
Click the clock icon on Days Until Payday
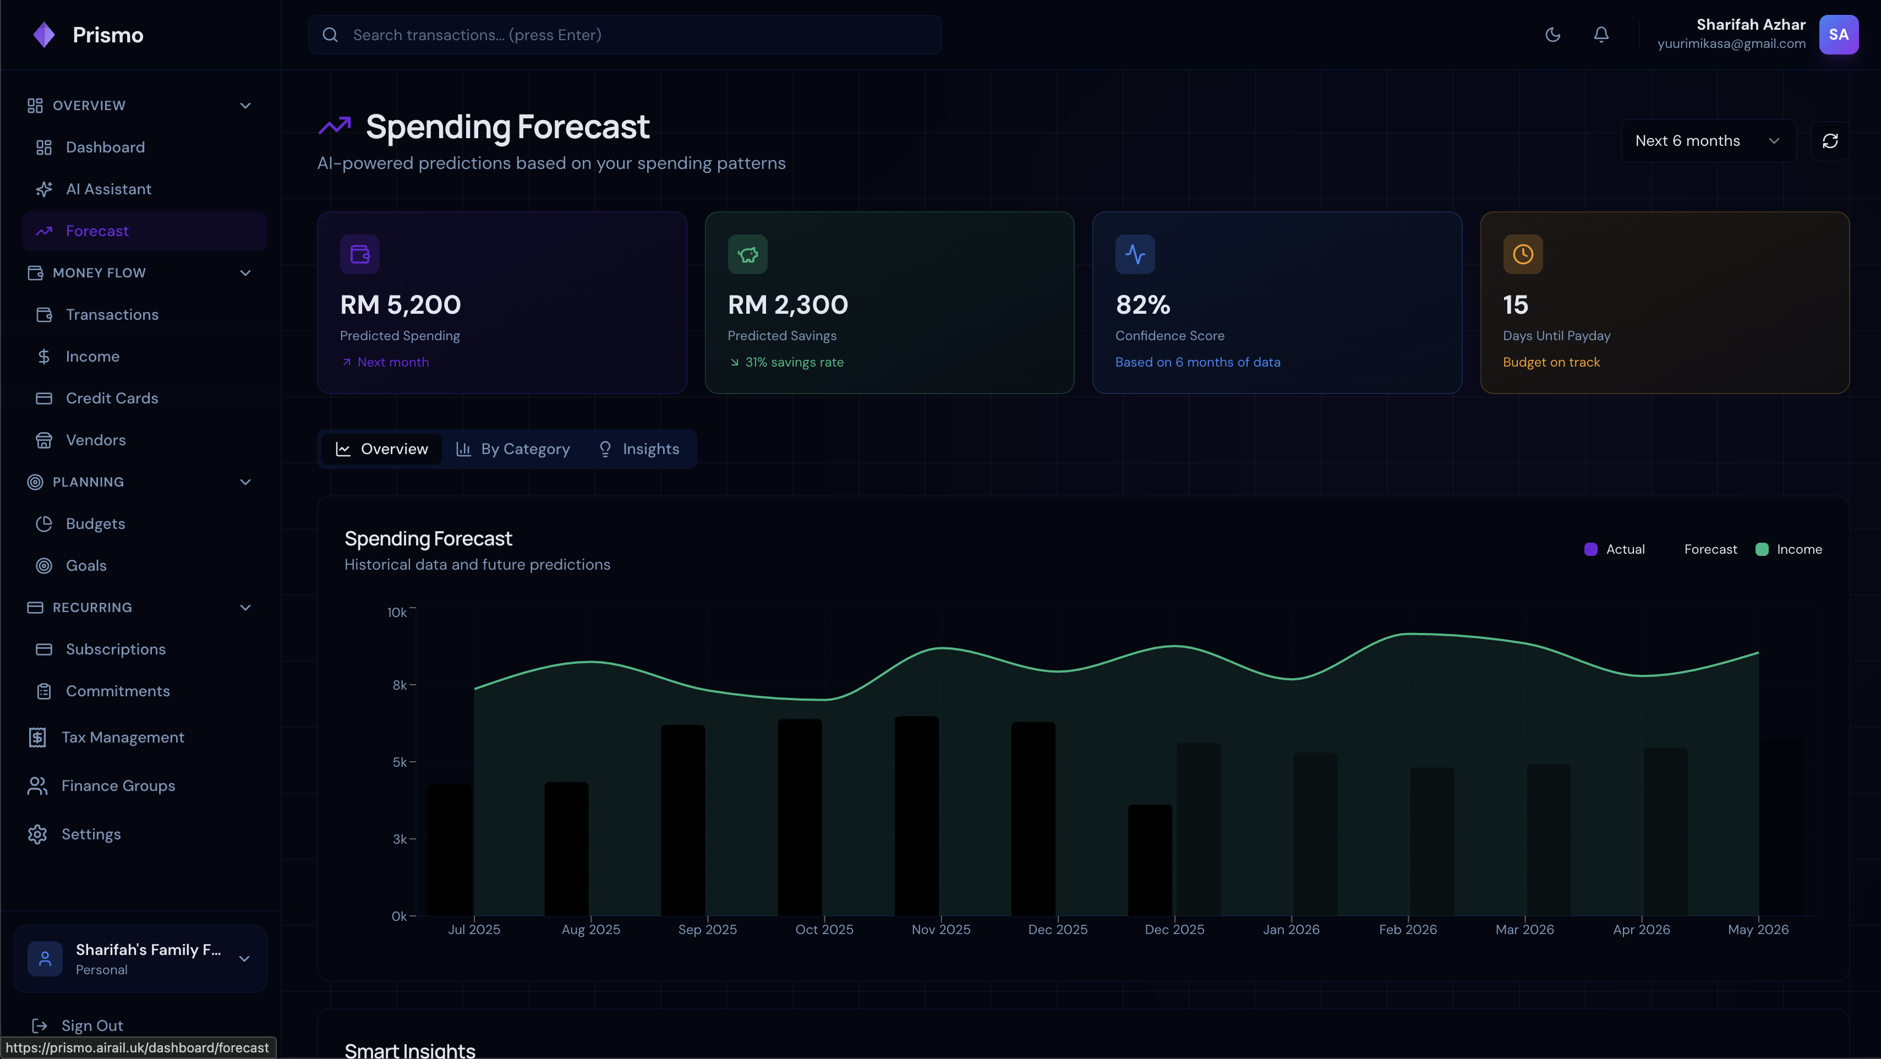(x=1523, y=254)
